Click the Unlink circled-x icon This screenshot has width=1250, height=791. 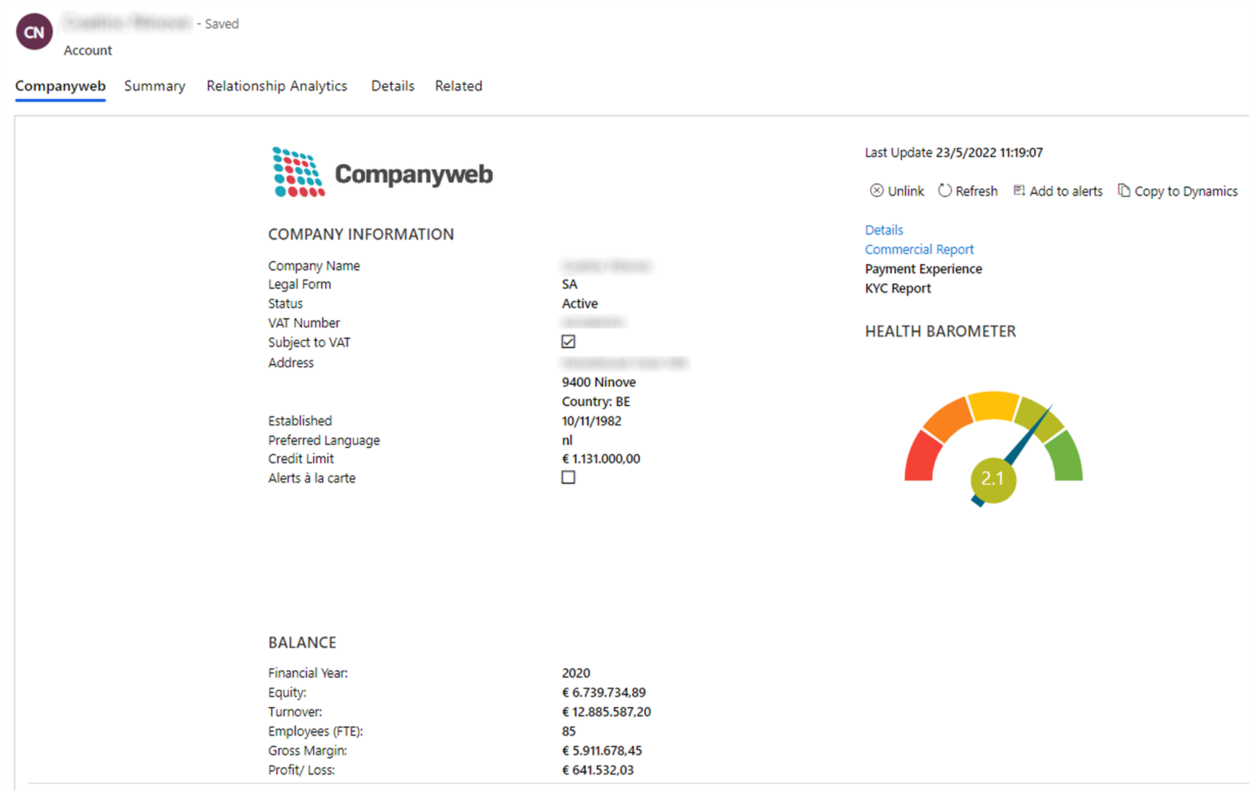coord(876,191)
